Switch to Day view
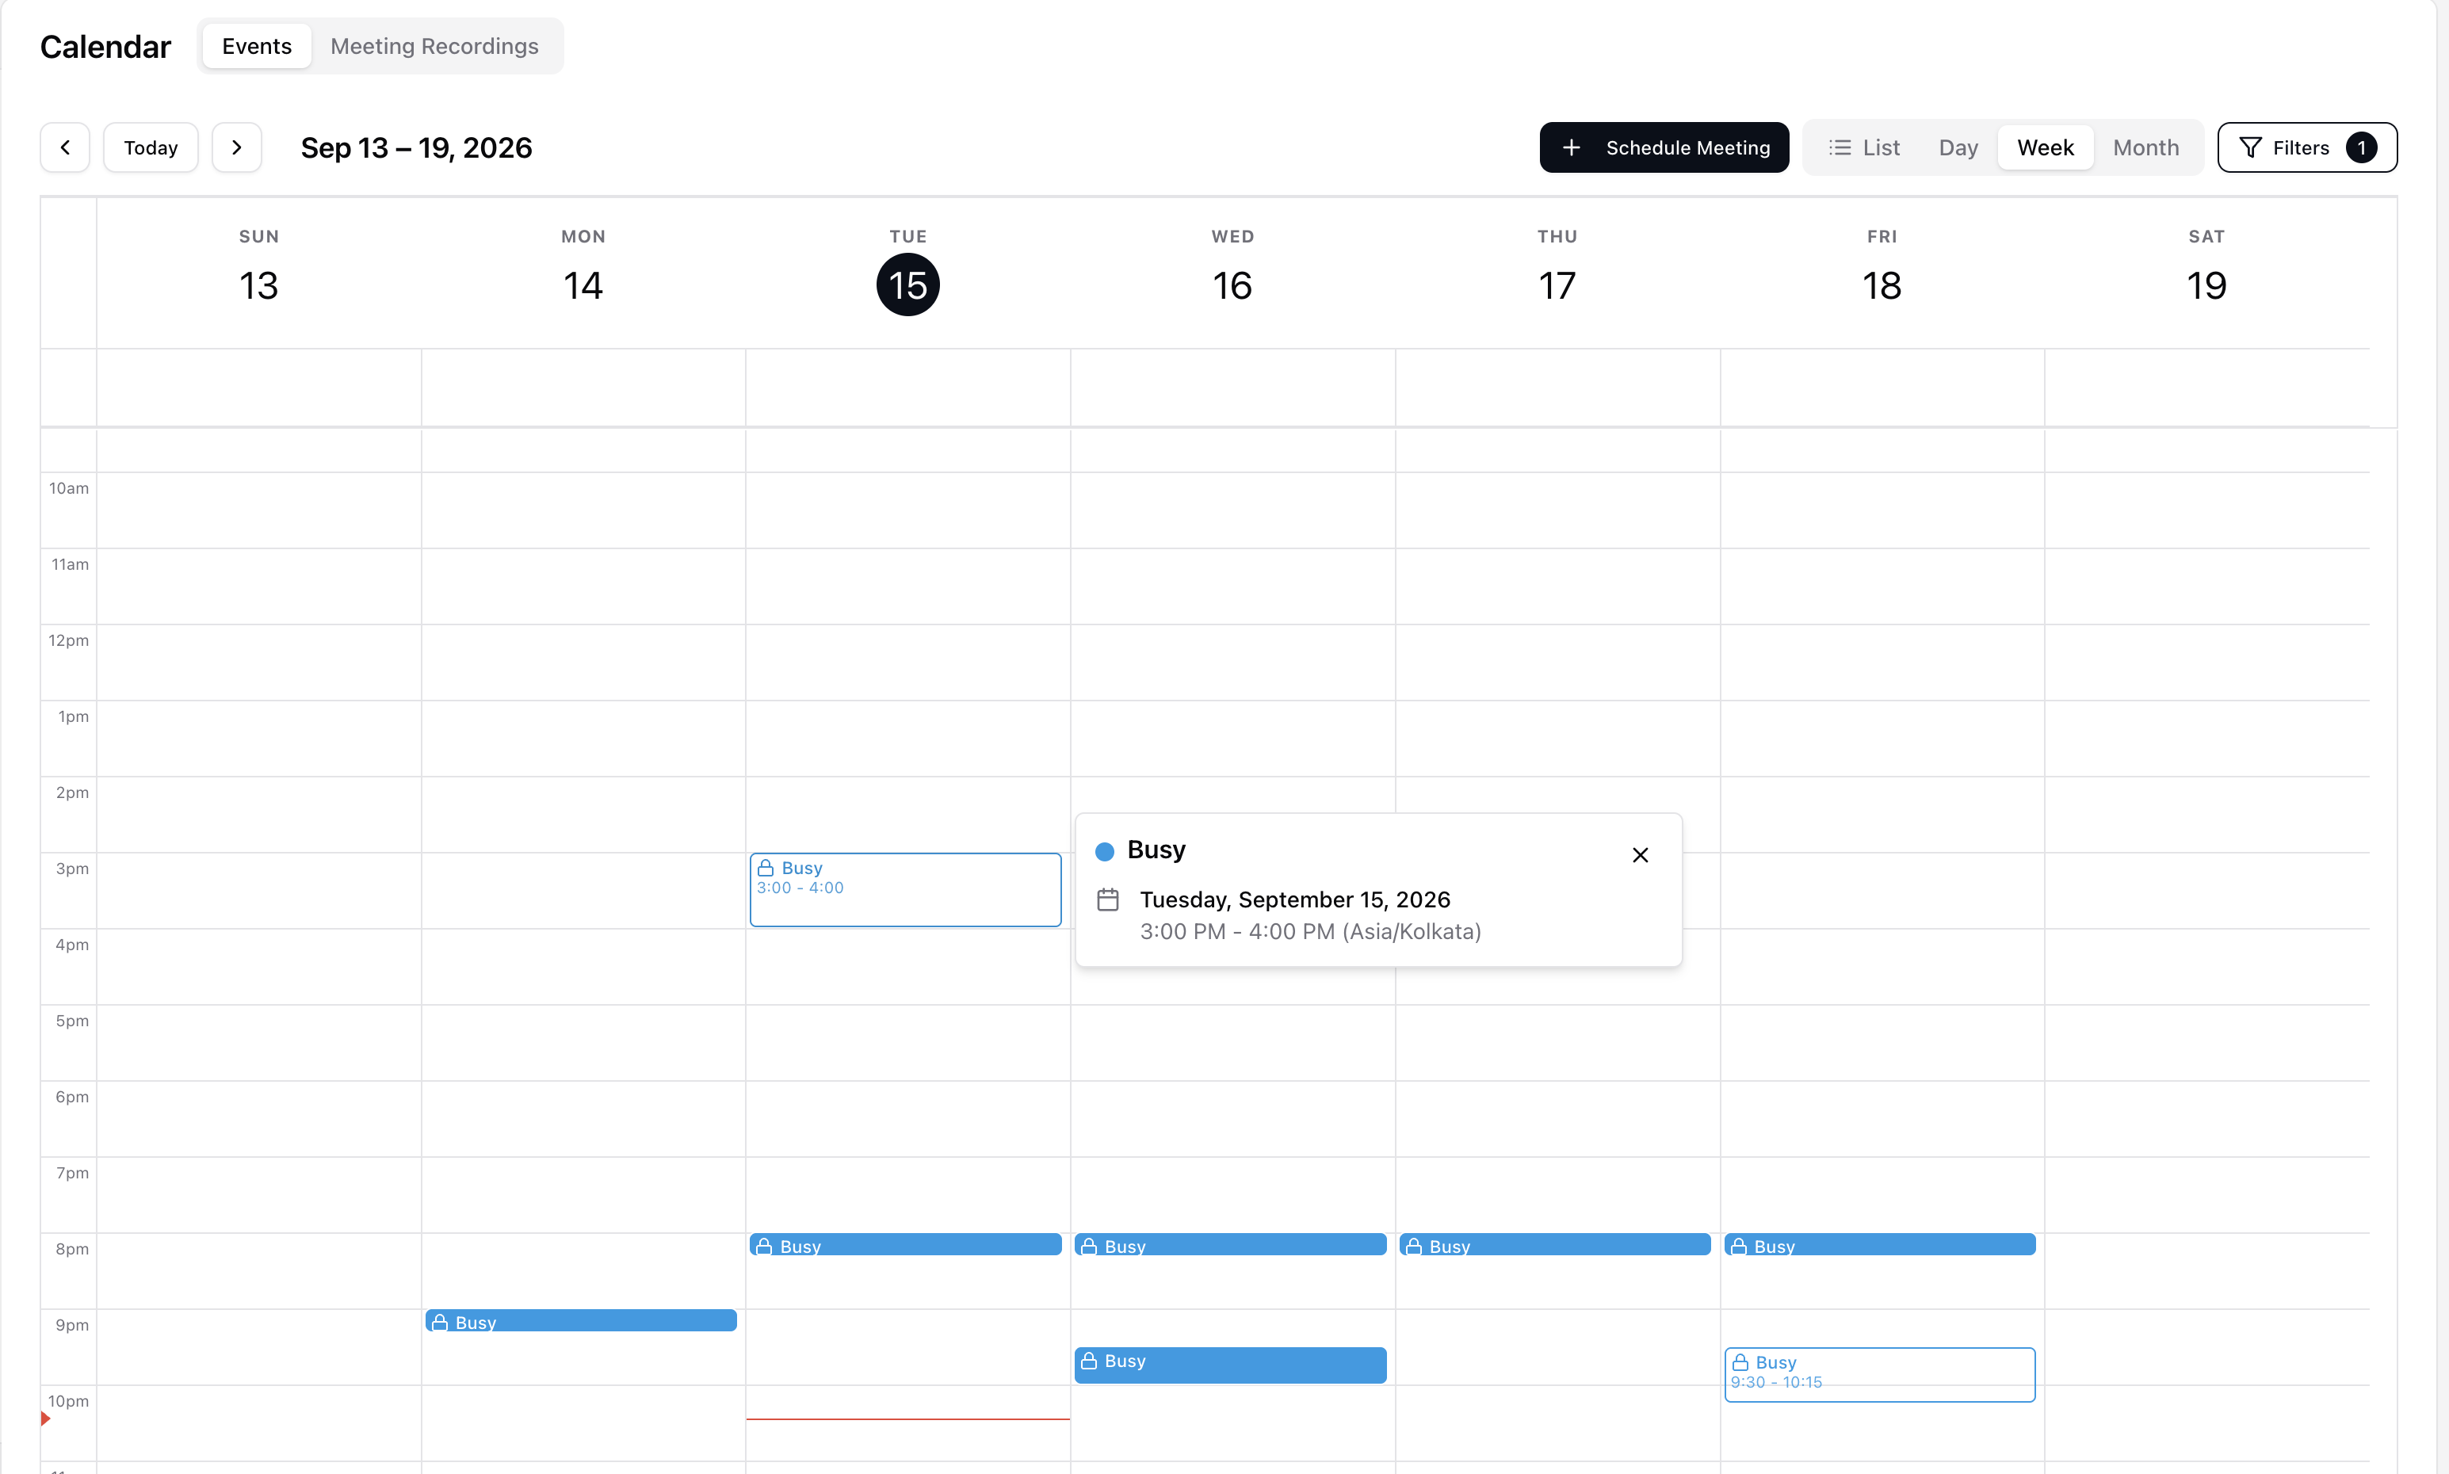Image resolution: width=2449 pixels, height=1474 pixels. click(1958, 147)
